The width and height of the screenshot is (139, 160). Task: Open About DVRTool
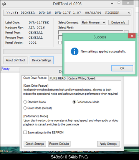click(15, 60)
